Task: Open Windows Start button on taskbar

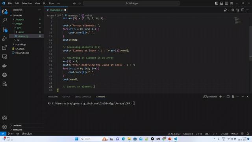Action: pos(77,139)
